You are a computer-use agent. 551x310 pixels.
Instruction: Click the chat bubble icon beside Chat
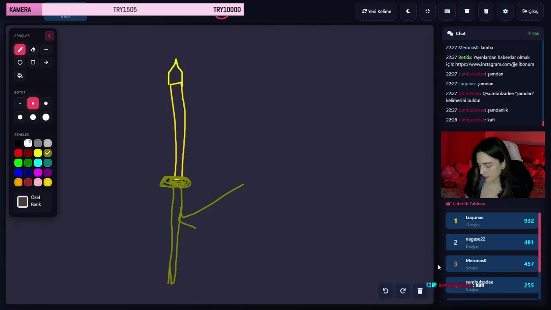coord(450,33)
